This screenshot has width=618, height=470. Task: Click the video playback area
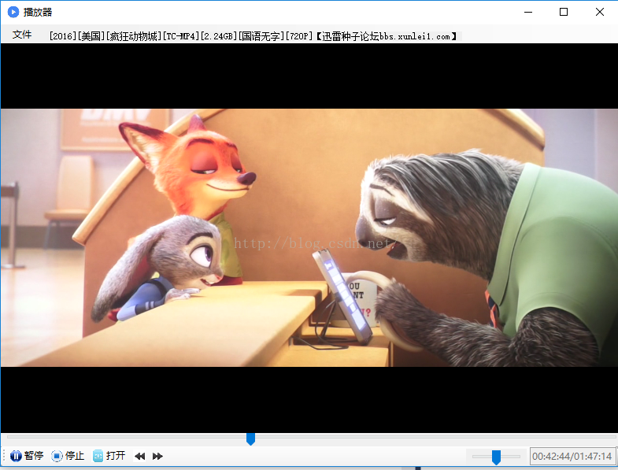tap(309, 238)
